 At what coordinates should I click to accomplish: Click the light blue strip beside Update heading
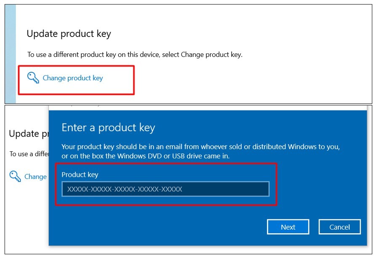10,55
